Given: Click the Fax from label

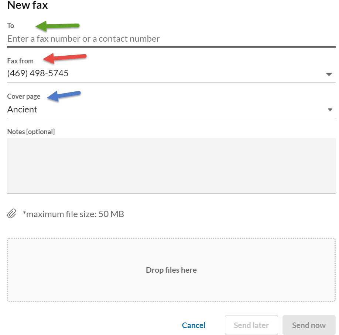Looking at the screenshot, I should point(20,61).
